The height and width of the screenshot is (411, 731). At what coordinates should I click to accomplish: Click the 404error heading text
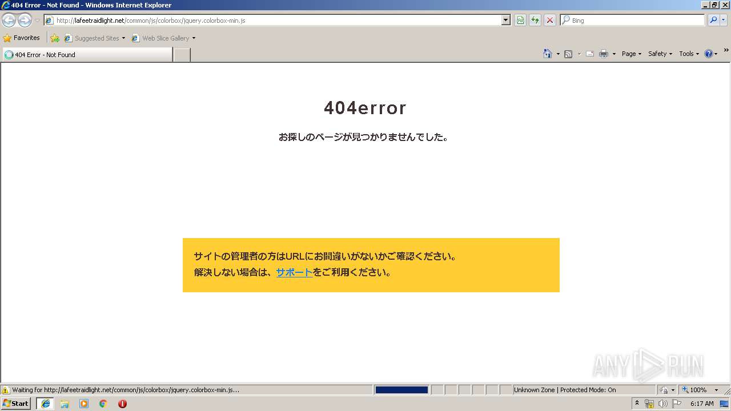(365, 107)
